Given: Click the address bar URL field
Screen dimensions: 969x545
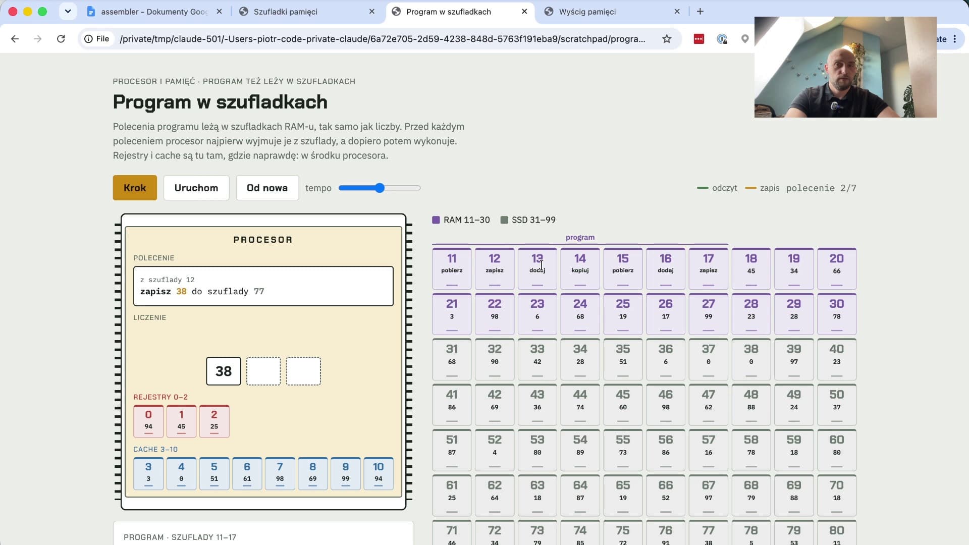Looking at the screenshot, I should pyautogui.click(x=382, y=39).
